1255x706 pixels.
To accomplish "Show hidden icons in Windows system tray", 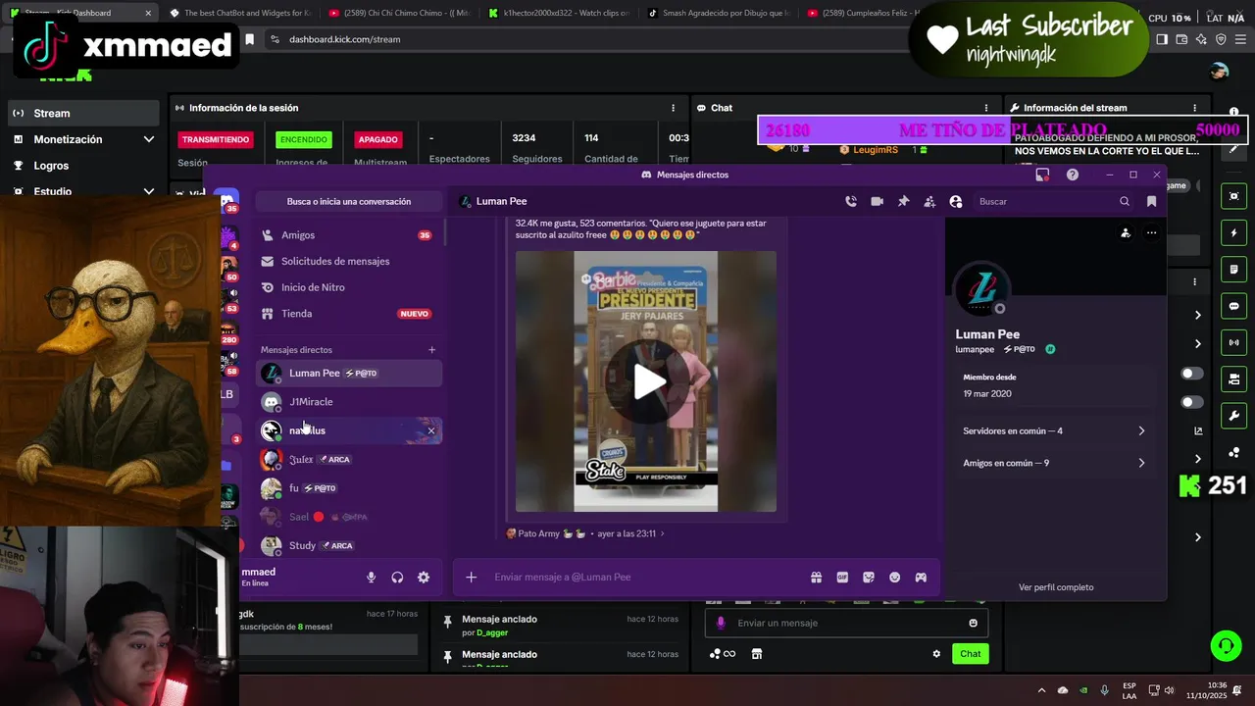I will tap(1041, 690).
